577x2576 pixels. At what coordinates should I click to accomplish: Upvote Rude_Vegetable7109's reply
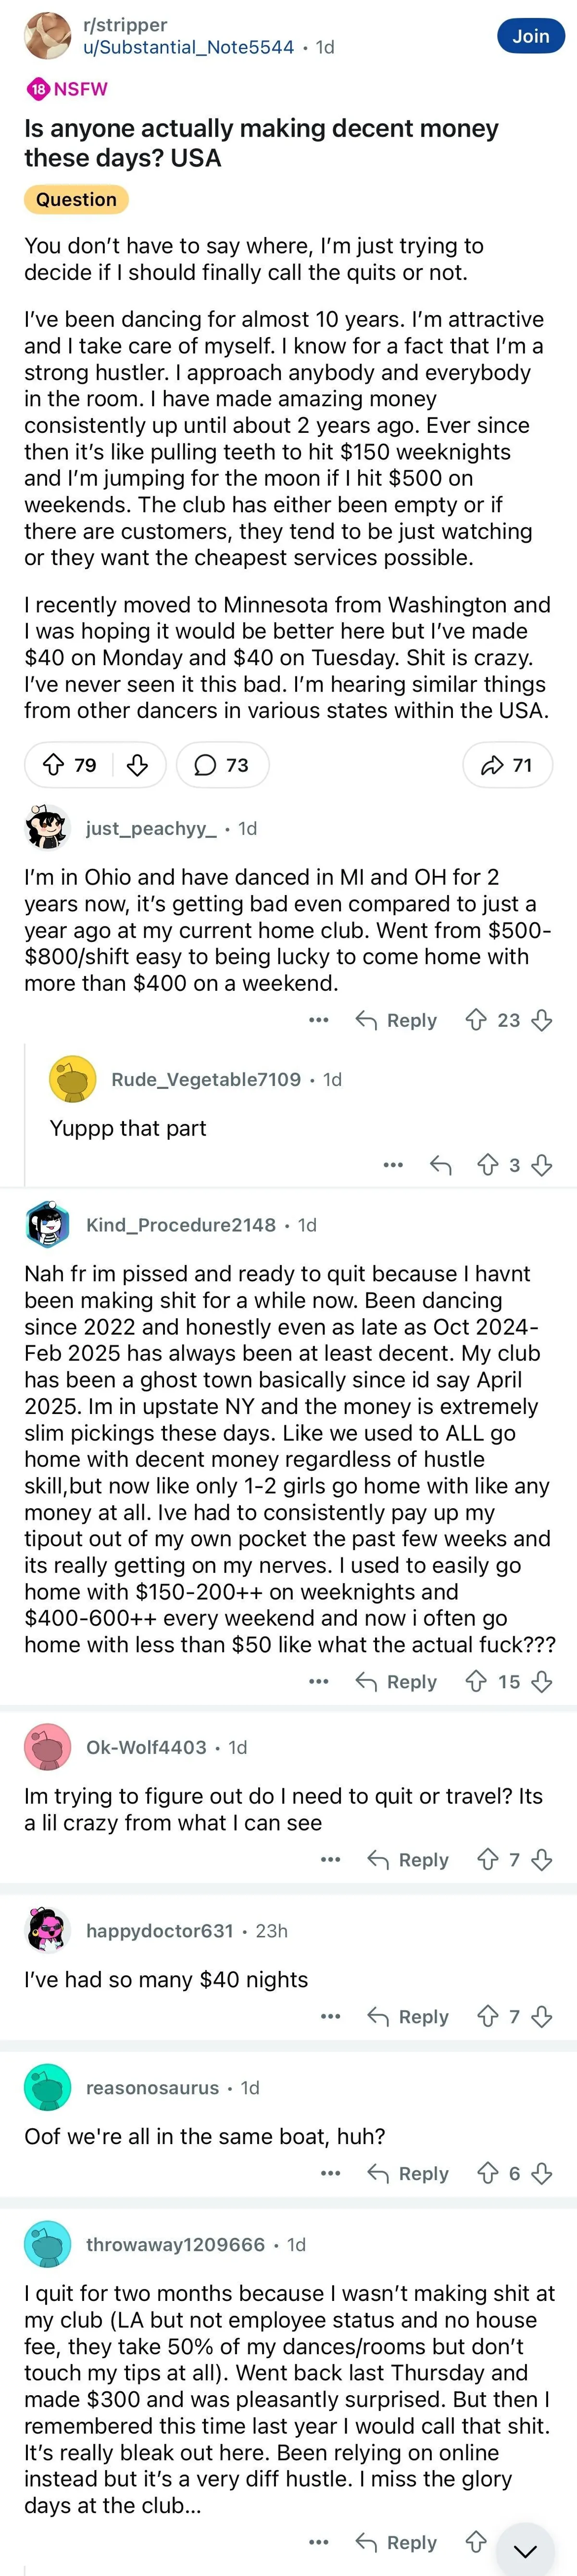pyautogui.click(x=488, y=1164)
